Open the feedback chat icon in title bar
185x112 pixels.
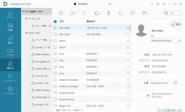pyautogui.click(x=158, y=4)
